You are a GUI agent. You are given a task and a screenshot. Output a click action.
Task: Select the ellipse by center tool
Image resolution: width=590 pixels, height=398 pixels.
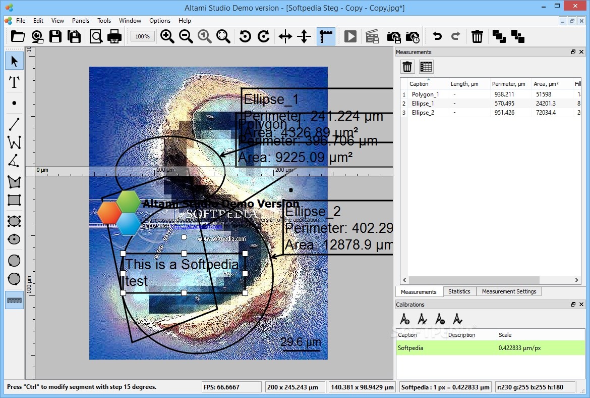click(14, 239)
